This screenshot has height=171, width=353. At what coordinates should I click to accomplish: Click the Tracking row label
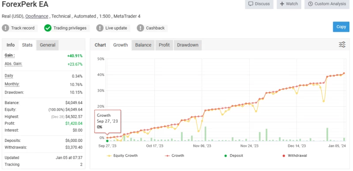12,164
